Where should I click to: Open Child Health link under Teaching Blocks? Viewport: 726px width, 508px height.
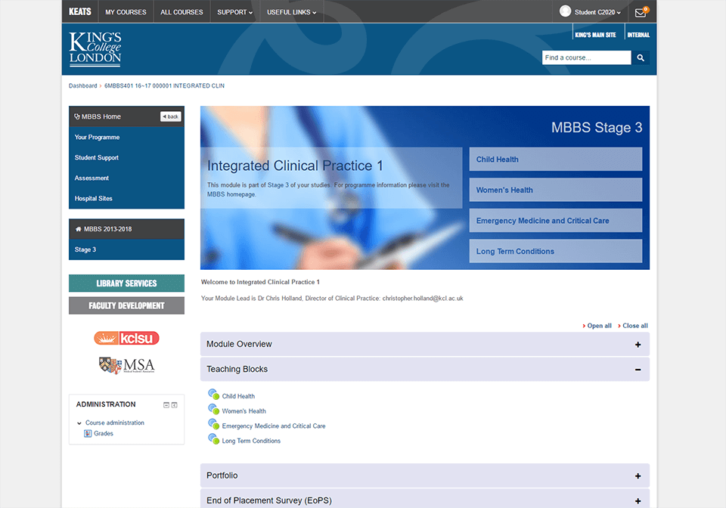[238, 397]
